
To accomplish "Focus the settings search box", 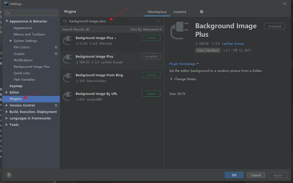I will point(31,13).
